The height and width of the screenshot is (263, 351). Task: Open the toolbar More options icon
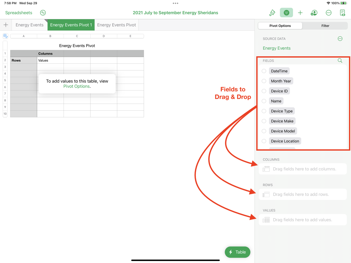tap(328, 13)
